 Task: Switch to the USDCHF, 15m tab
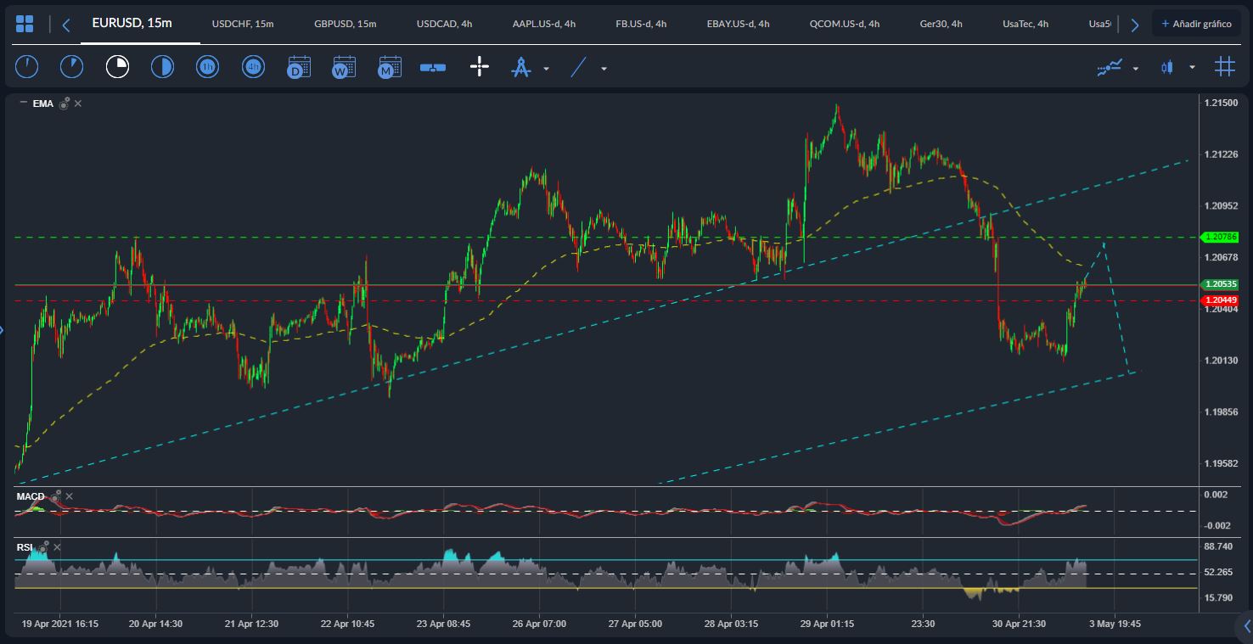pos(243,24)
